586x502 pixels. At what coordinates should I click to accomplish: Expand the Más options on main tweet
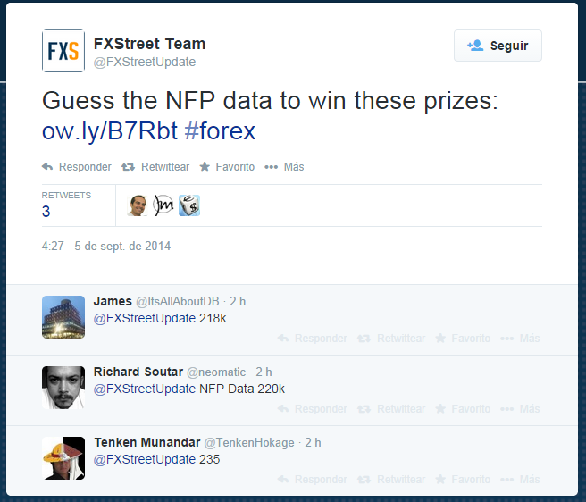click(x=285, y=167)
